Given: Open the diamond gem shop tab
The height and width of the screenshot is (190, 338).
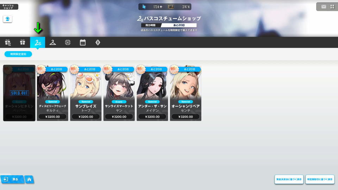Looking at the screenshot, I should (98, 42).
